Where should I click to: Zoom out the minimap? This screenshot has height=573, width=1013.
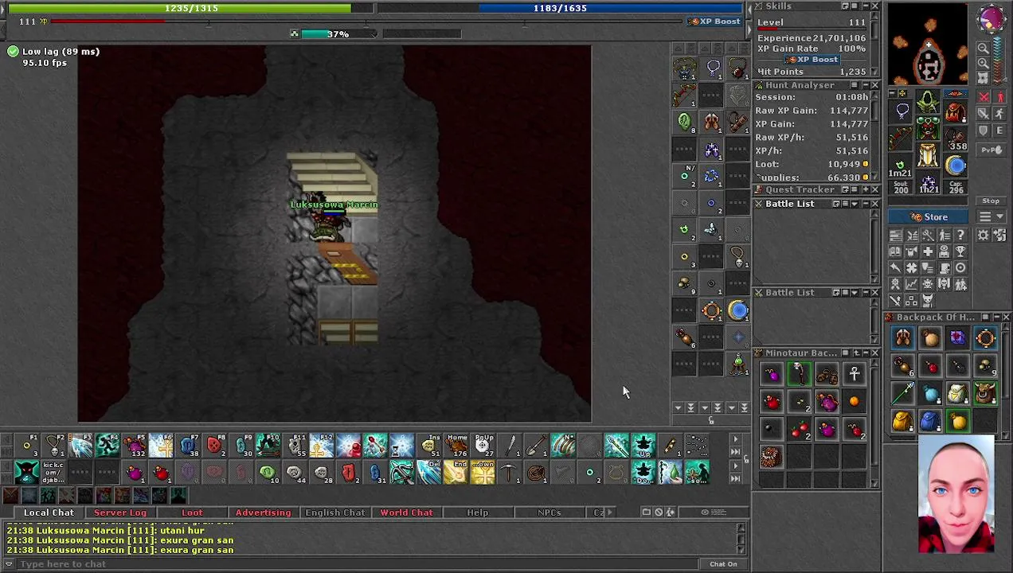tap(983, 48)
